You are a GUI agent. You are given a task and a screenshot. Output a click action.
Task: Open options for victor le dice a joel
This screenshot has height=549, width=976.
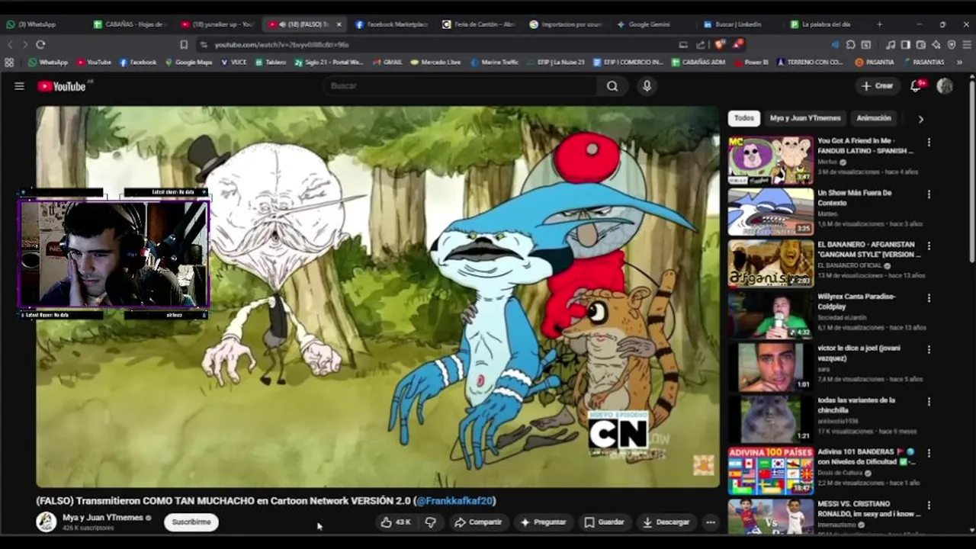point(929,350)
